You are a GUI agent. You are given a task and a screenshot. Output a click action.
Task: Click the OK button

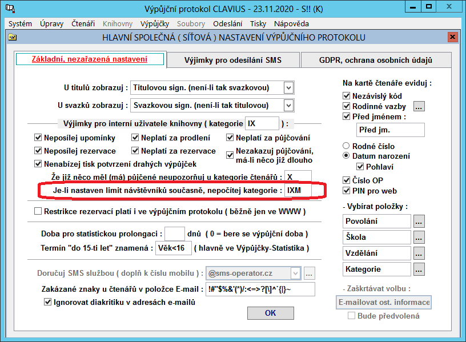[271, 313]
